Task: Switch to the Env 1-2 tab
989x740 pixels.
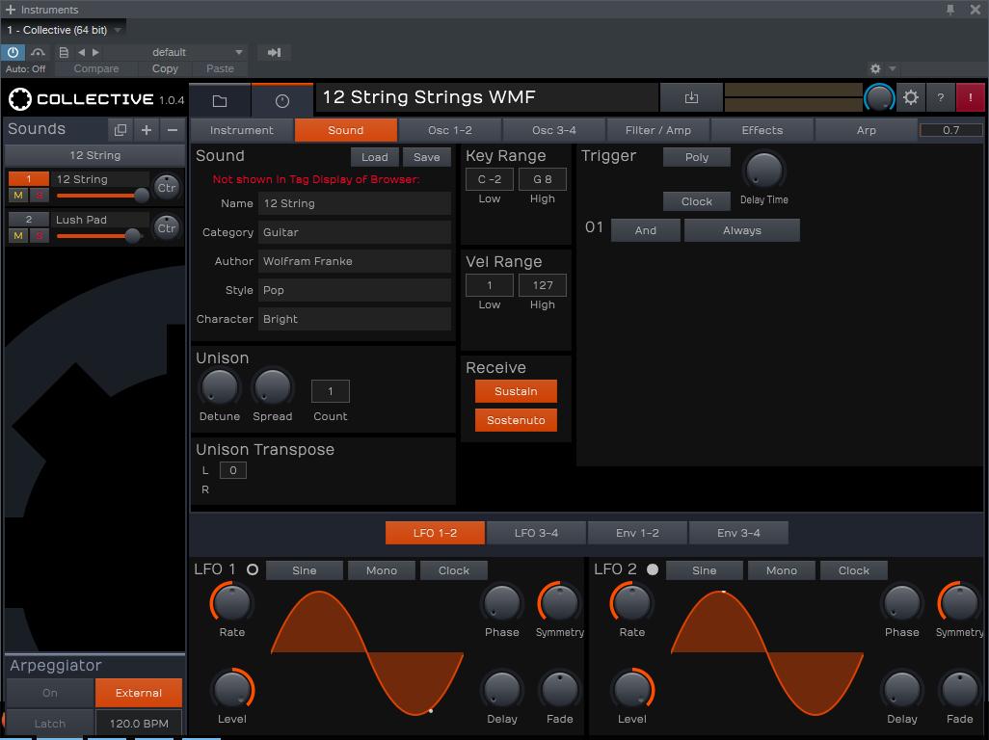Action: (637, 533)
